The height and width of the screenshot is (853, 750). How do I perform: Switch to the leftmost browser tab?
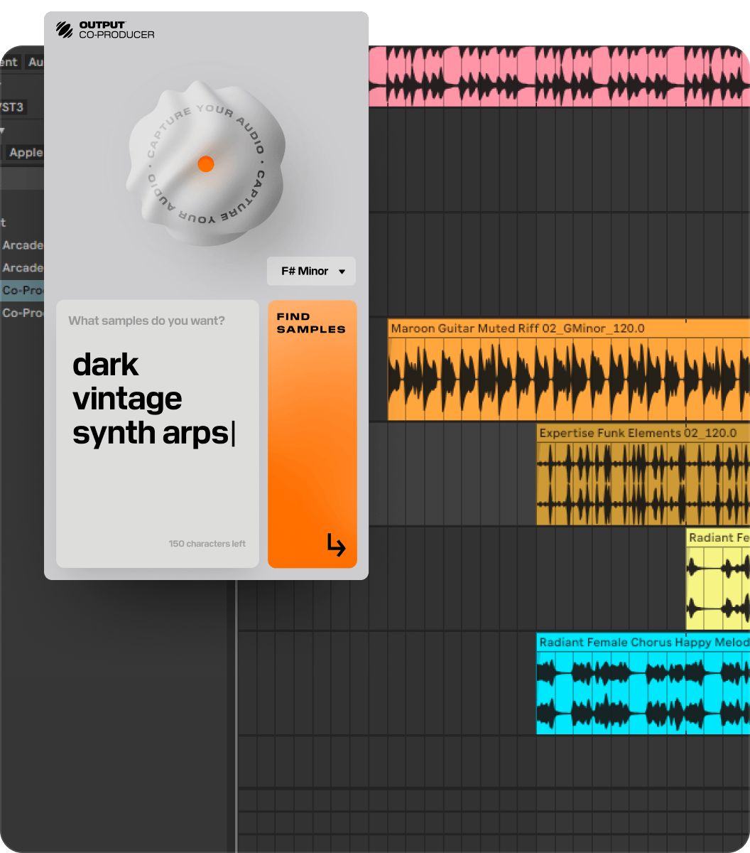click(x=9, y=62)
